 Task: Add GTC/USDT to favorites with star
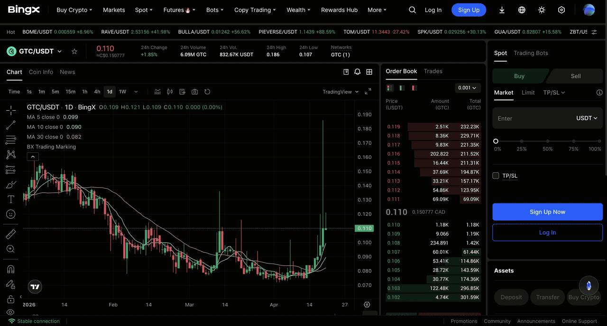[74, 51]
